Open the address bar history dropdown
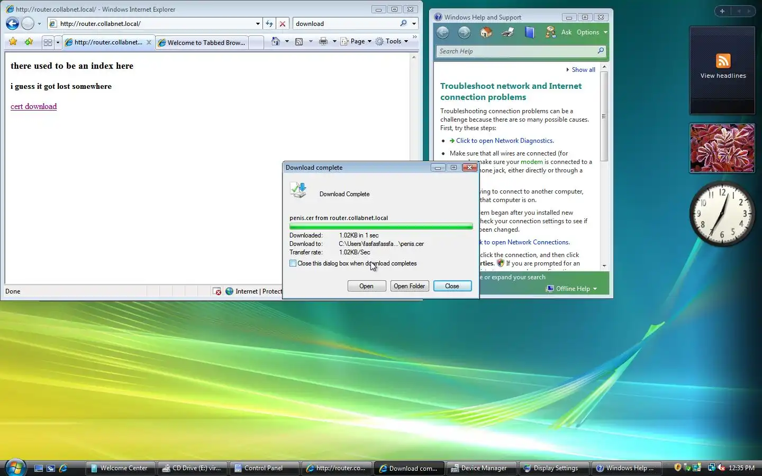The image size is (762, 476). tap(258, 24)
